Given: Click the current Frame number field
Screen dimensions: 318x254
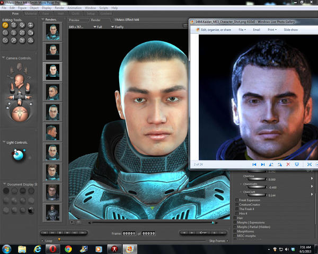Looking at the screenshot, I should pos(129,233).
